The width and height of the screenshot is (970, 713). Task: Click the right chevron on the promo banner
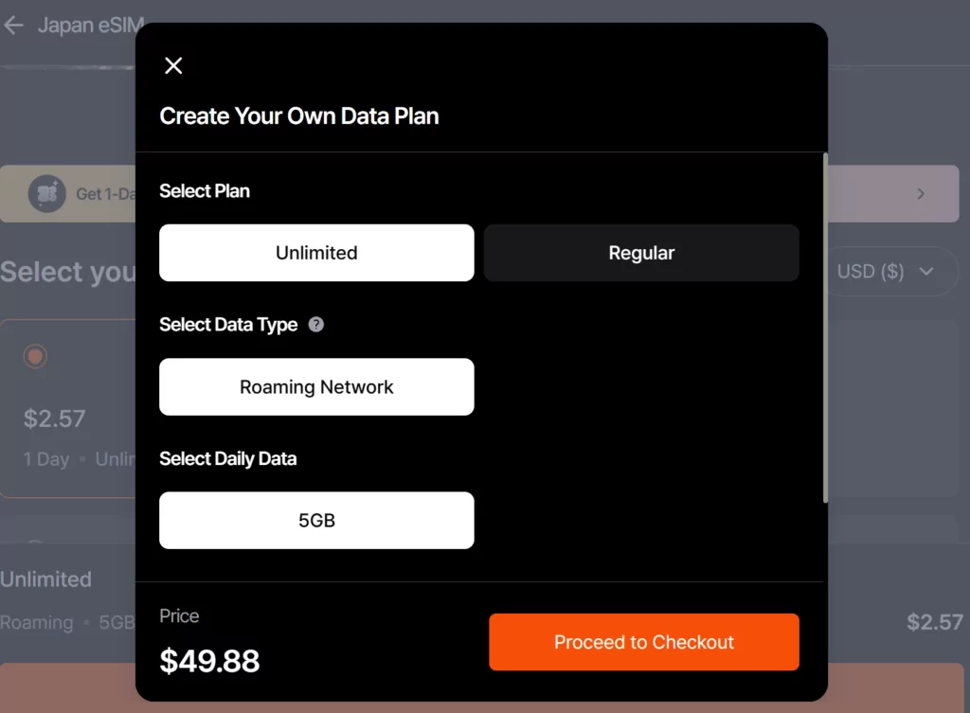921,194
